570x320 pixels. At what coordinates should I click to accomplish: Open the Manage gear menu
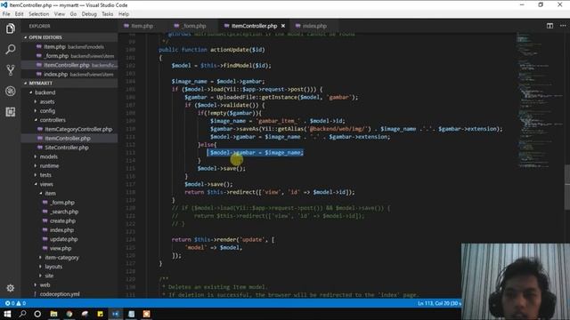pyautogui.click(x=10, y=288)
